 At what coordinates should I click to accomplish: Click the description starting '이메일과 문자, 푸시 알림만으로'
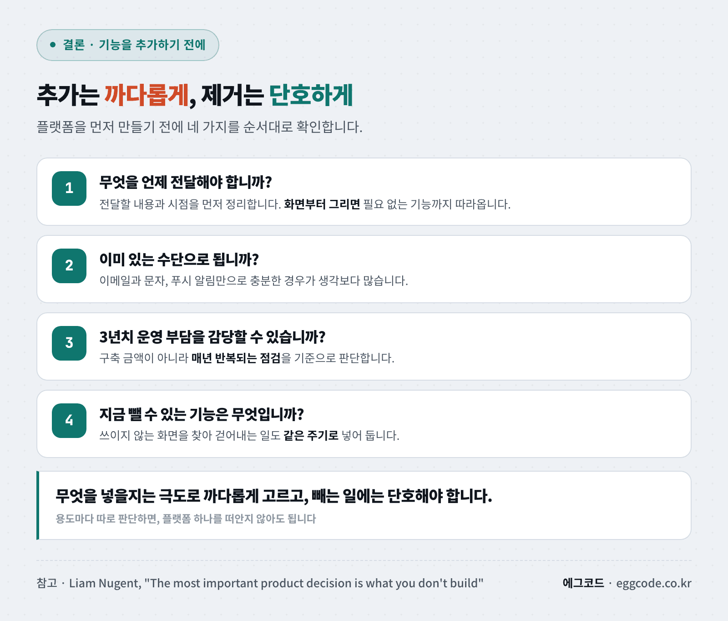coord(254,280)
